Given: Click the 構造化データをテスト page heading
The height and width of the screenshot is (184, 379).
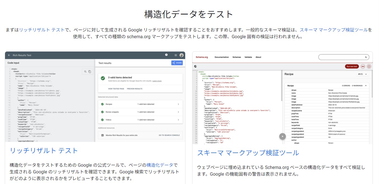Looking at the screenshot, I should pyautogui.click(x=189, y=14).
